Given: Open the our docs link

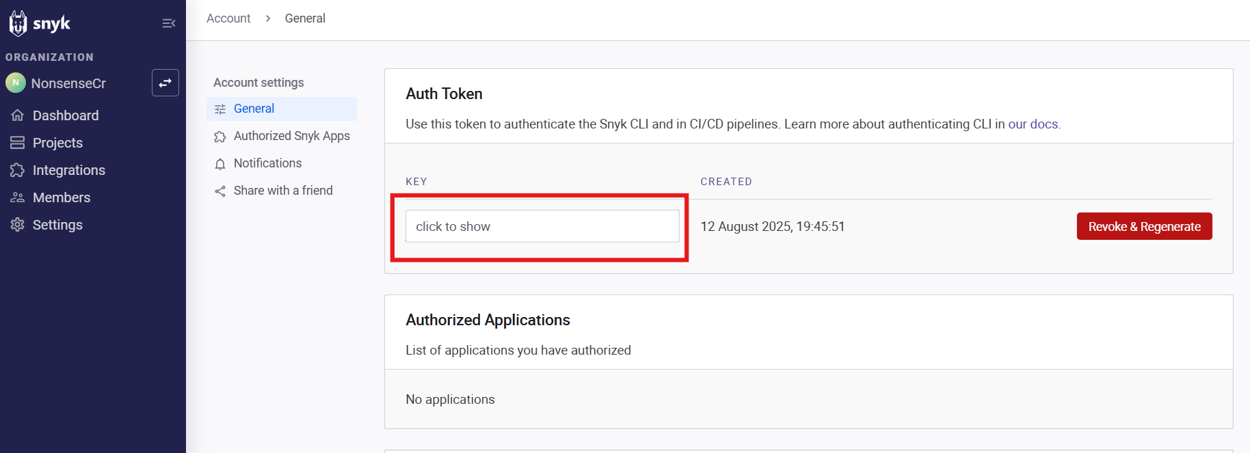Looking at the screenshot, I should 1033,124.
